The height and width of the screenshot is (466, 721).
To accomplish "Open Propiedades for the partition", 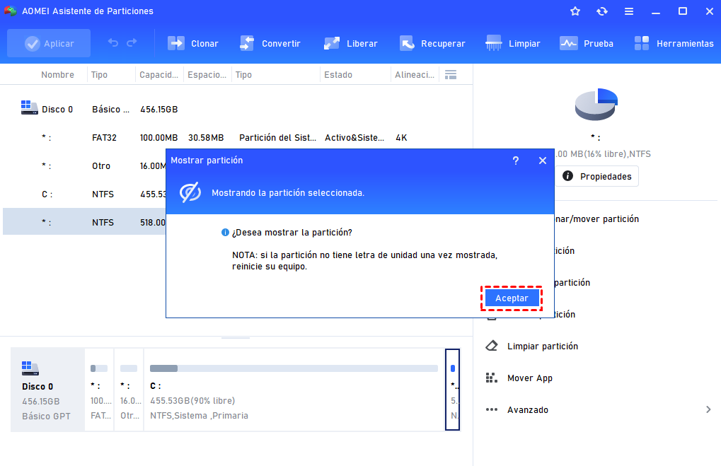I will click(599, 175).
